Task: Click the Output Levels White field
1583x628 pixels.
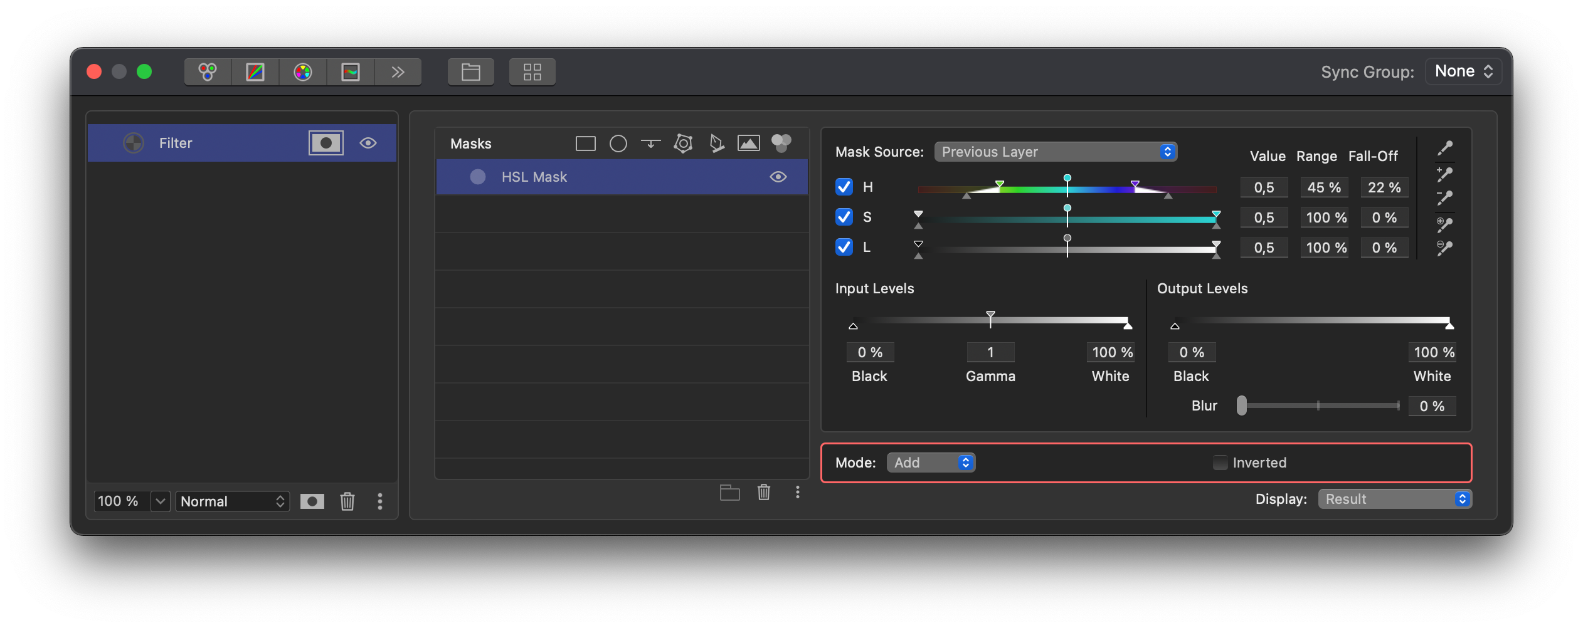Action: click(x=1432, y=353)
